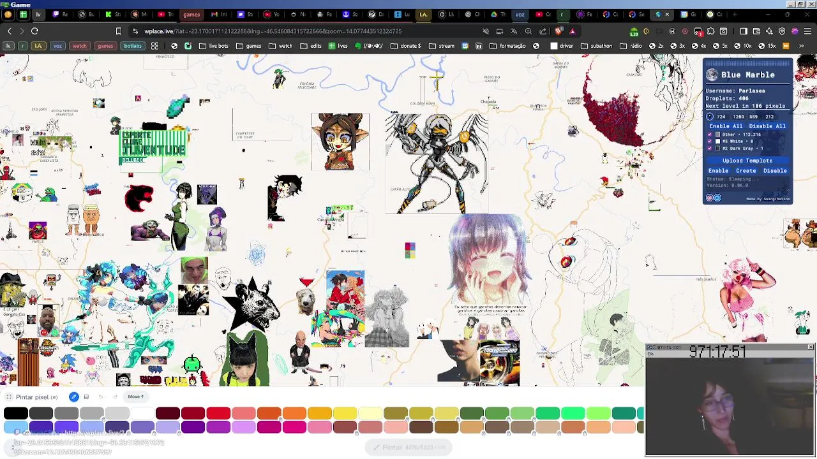Click the Disable templates button
The width and height of the screenshot is (817, 459).
pos(775,171)
